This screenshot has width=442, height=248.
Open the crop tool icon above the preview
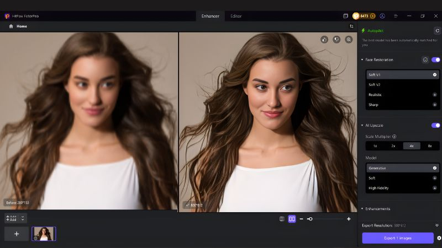tap(351, 26)
